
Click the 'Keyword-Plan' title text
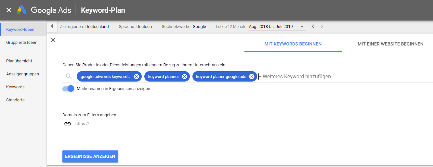coord(103,10)
